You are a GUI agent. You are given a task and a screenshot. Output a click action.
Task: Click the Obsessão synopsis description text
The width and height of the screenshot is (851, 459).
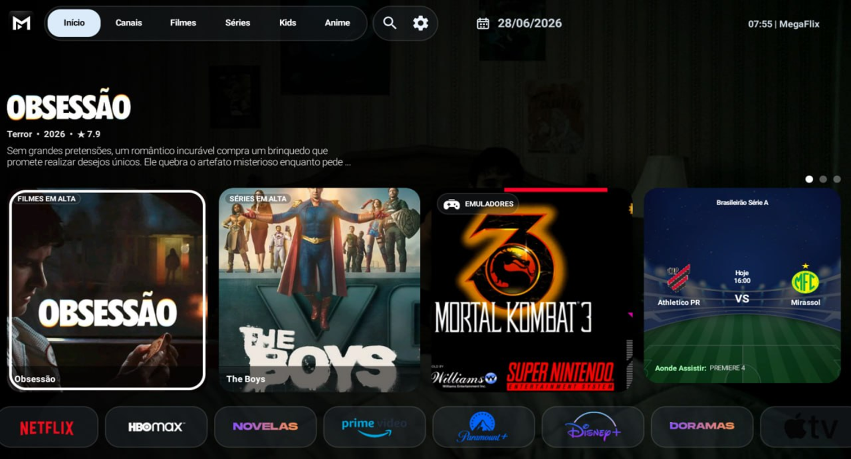(x=178, y=157)
